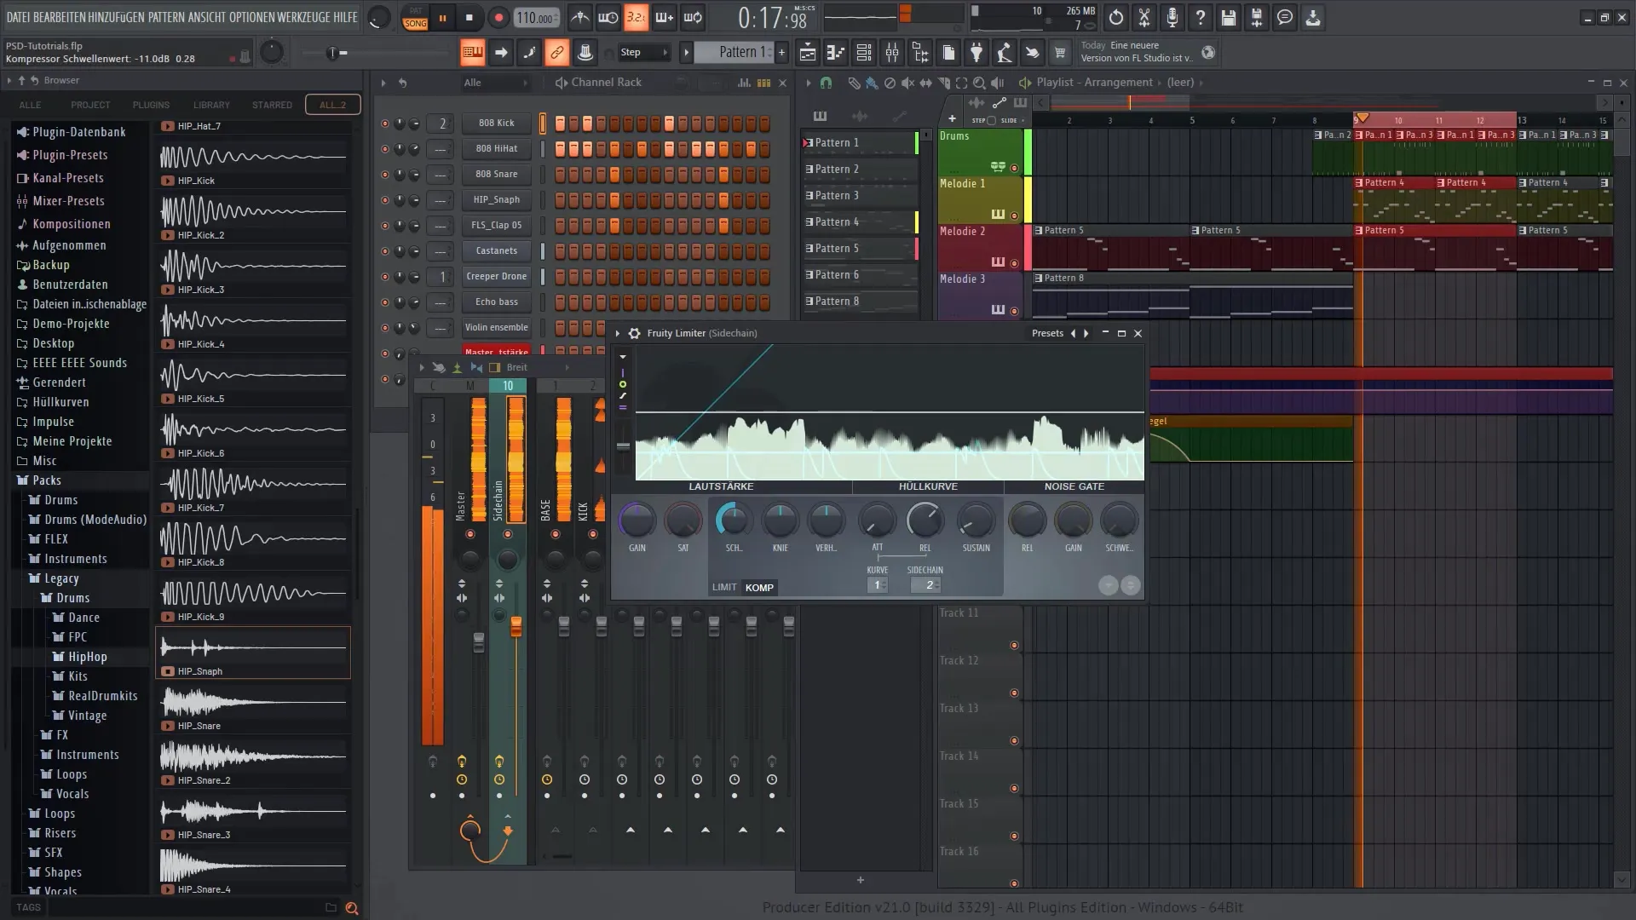Screen dimensions: 1636x920
Task: Switch to the LIBRARY browser tab
Action: pyautogui.click(x=211, y=105)
